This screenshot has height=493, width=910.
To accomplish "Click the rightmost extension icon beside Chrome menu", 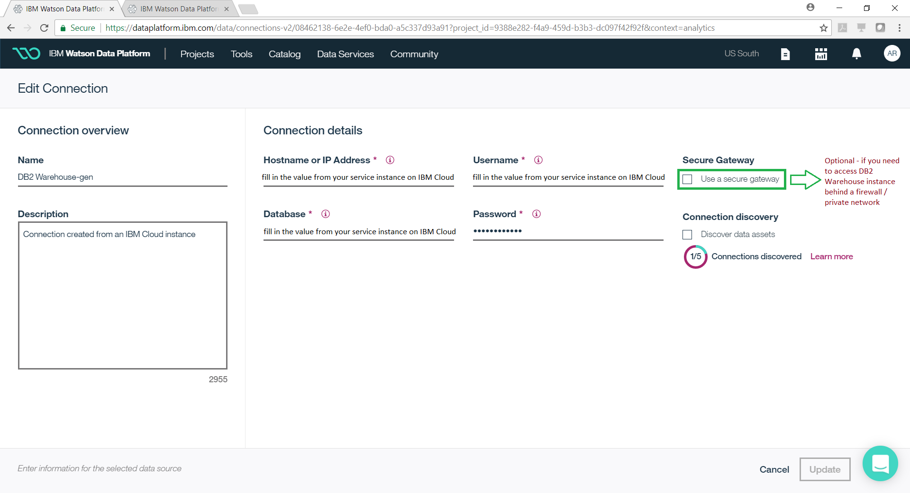I will (880, 28).
